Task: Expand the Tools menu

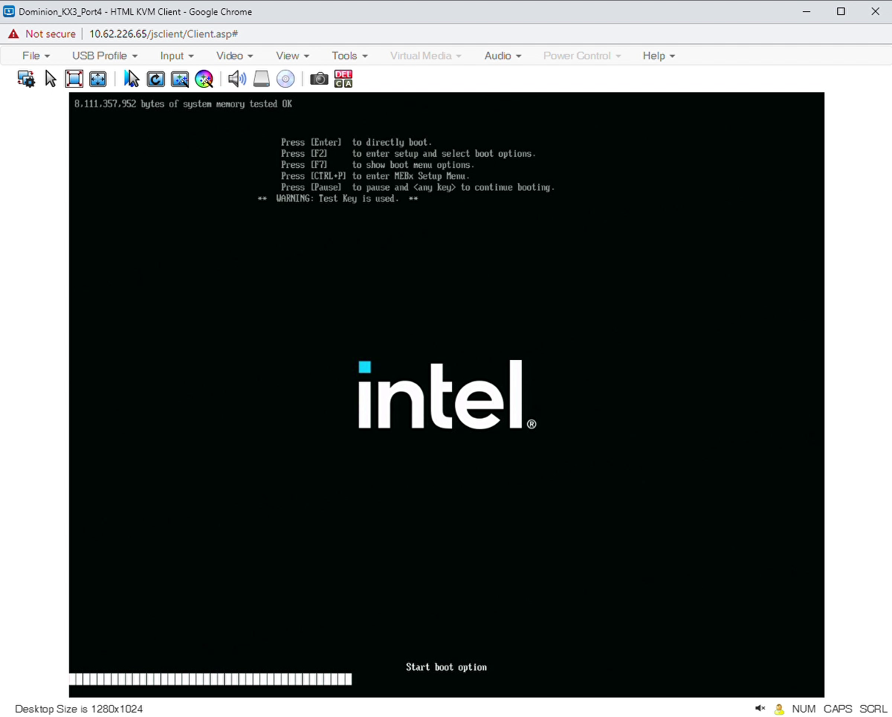Action: coord(349,56)
